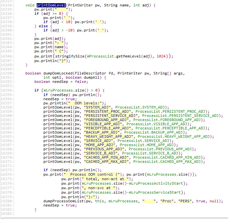Click "boolean dumpAll" parameter on line 16351

point(83,77)
